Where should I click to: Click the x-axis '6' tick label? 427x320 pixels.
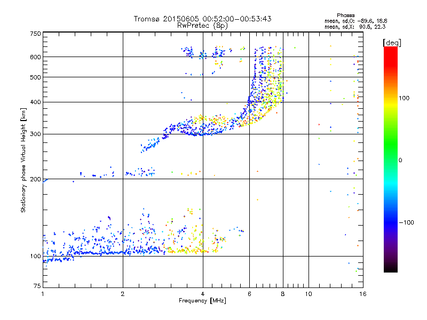point(249,294)
